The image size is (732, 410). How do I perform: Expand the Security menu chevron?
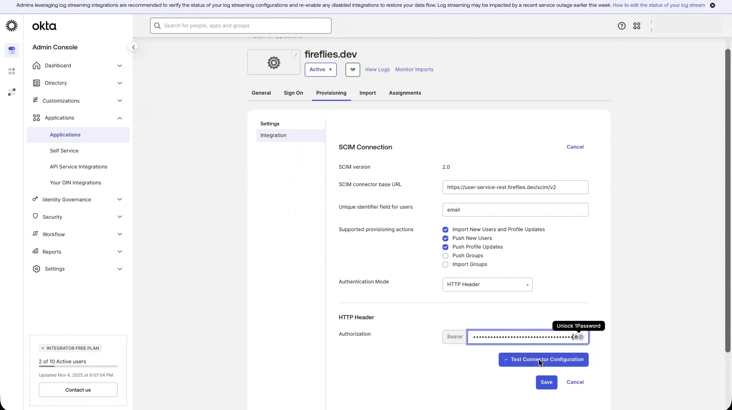120,217
